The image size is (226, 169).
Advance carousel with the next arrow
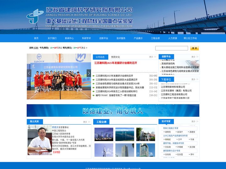[x=89, y=73]
